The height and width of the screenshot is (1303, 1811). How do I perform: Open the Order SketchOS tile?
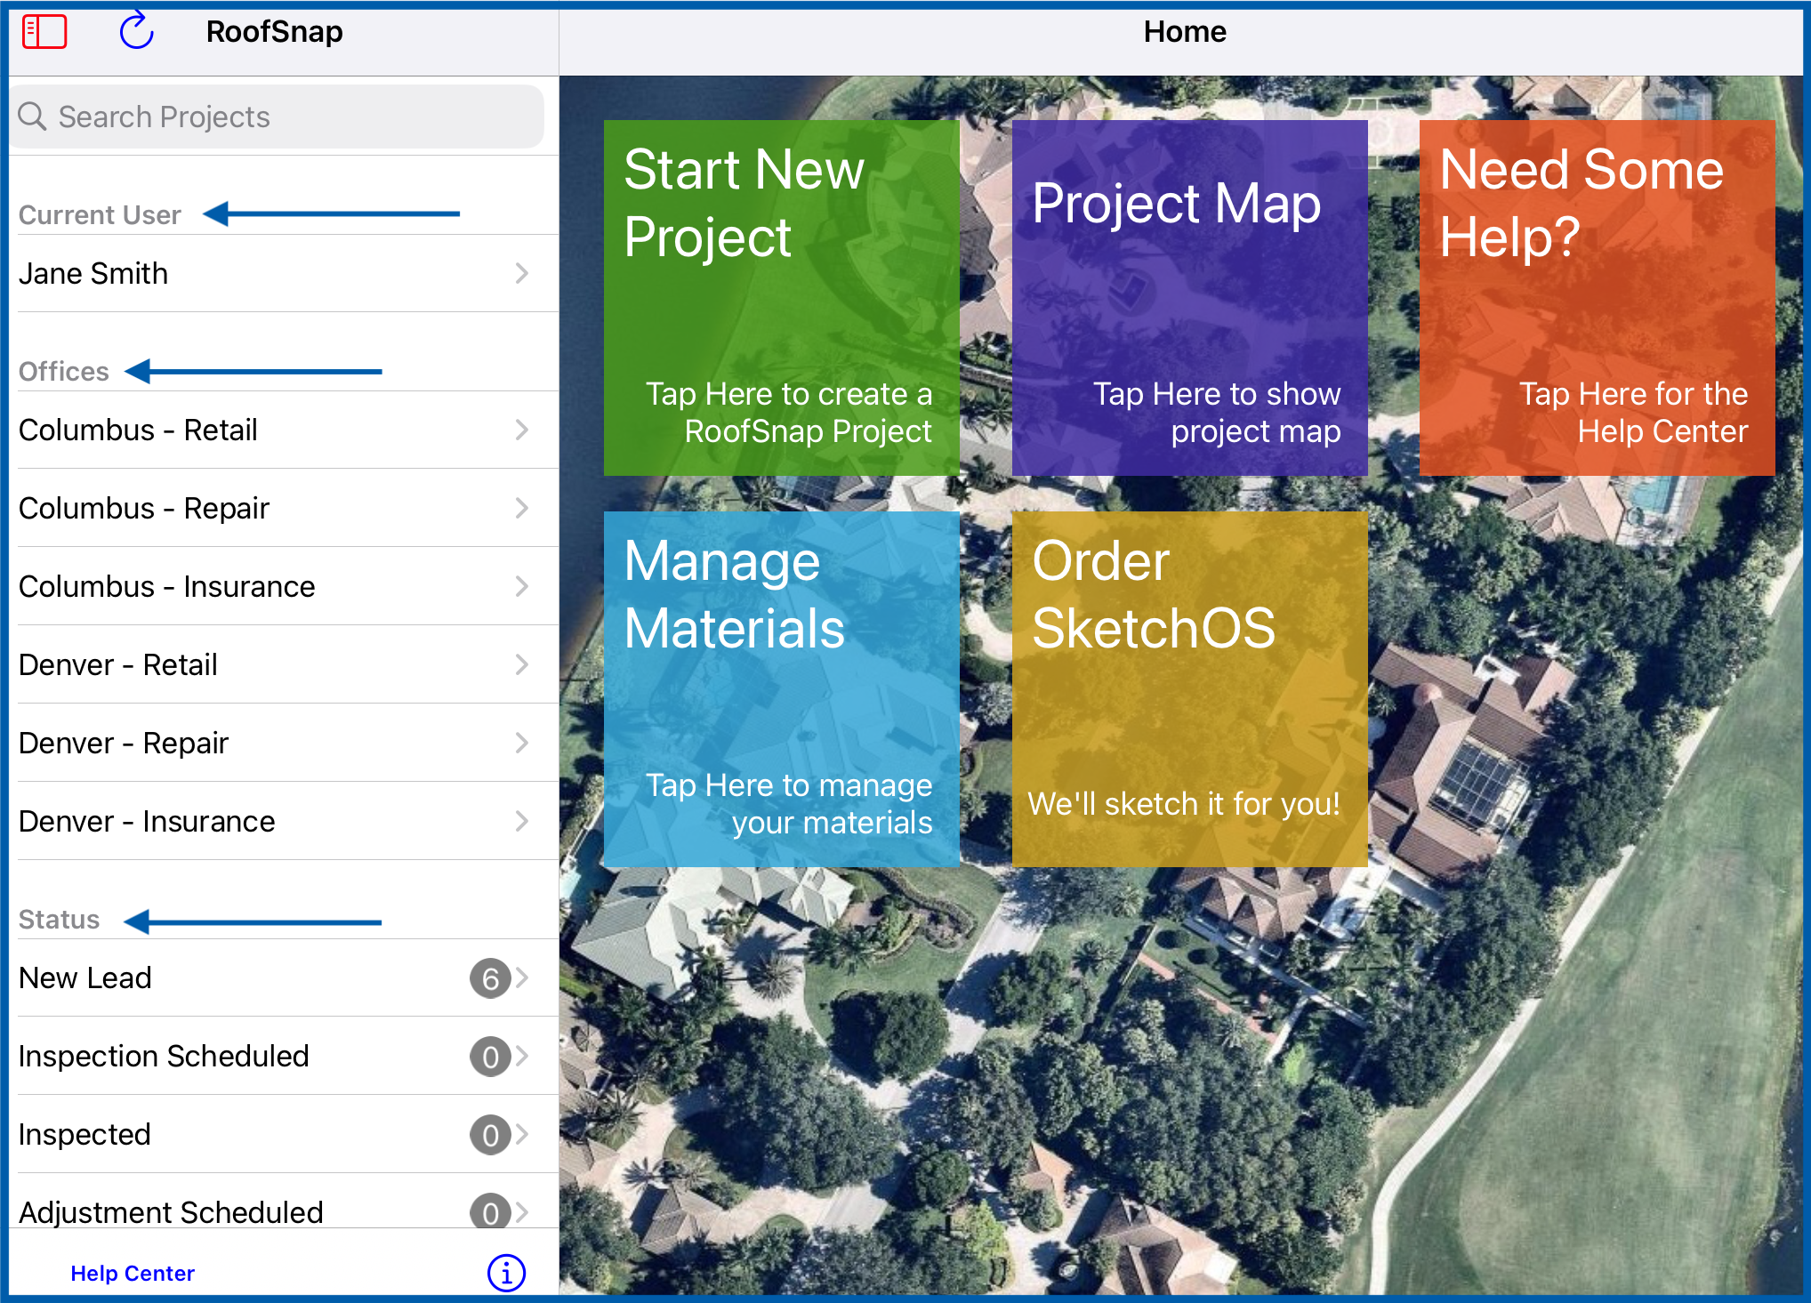point(1189,689)
